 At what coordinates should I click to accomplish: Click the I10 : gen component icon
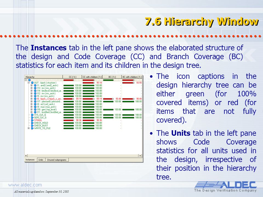pyautogui.click(x=35, y=109)
